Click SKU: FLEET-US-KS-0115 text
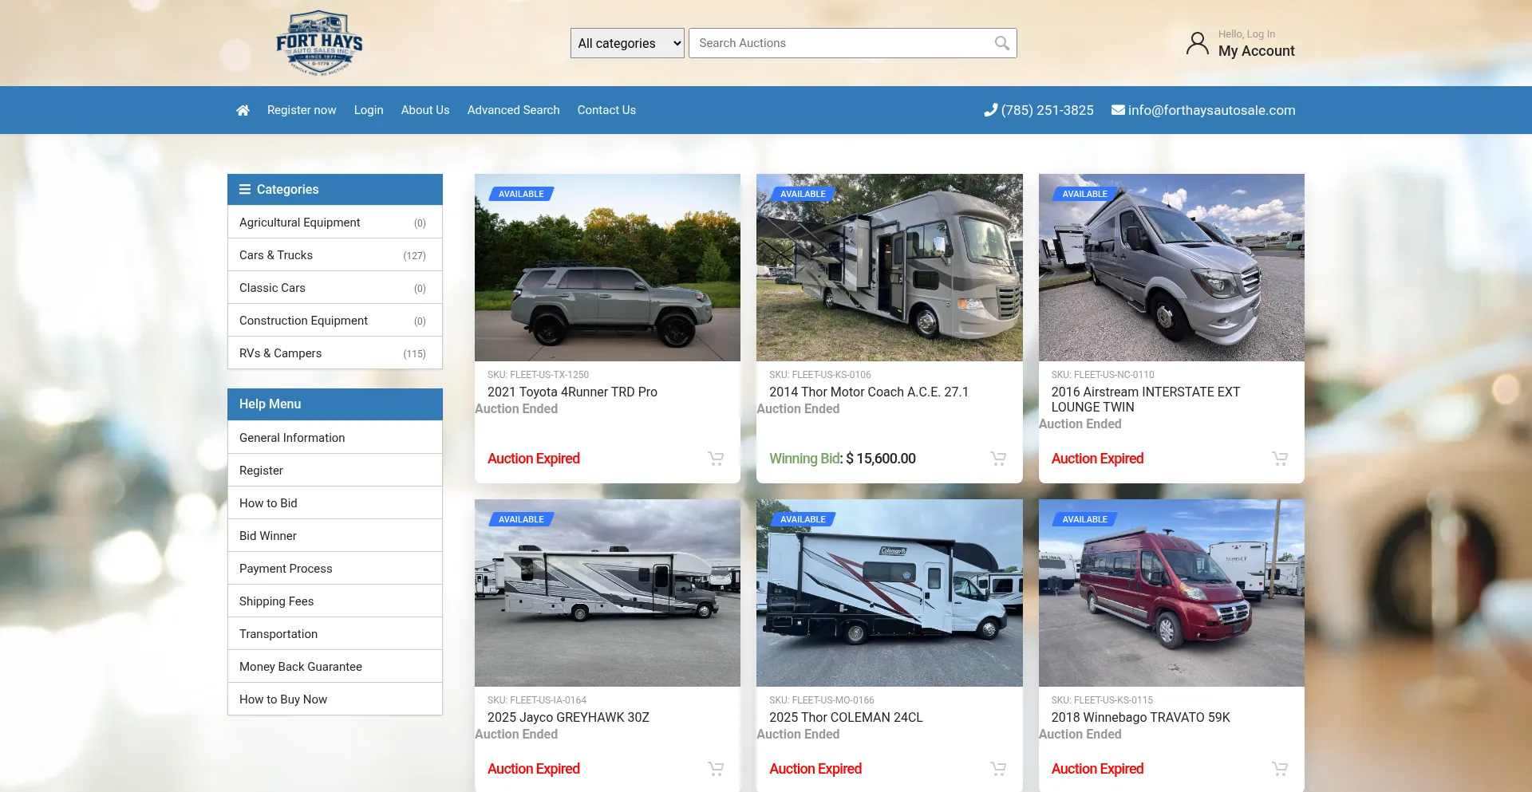 [1102, 700]
